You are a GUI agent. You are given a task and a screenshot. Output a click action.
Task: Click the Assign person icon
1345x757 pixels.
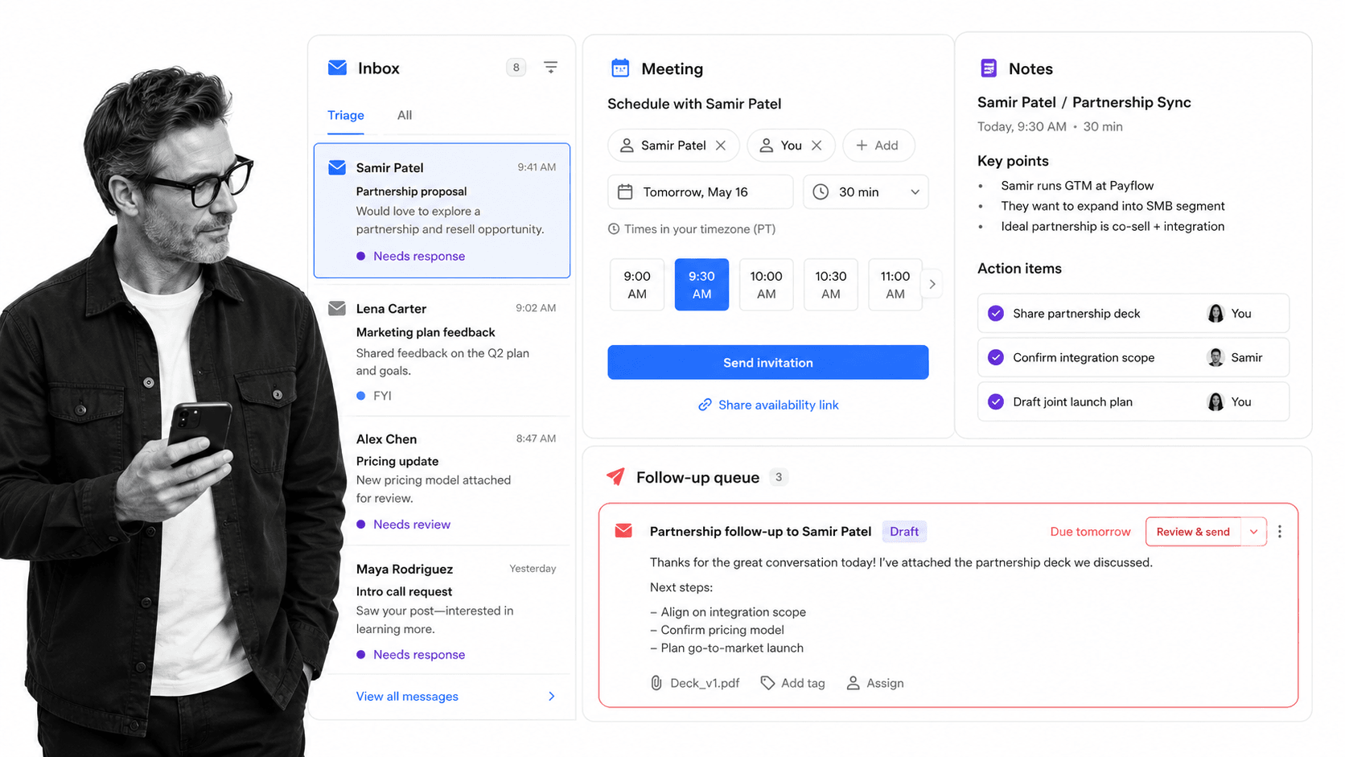click(x=853, y=683)
